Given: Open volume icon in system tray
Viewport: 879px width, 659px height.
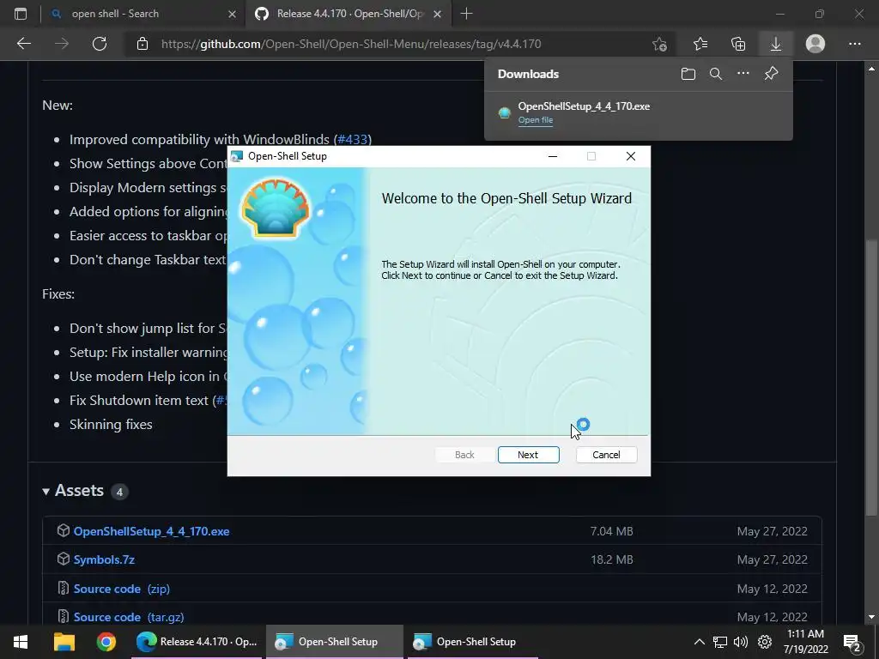Looking at the screenshot, I should pyautogui.click(x=741, y=642).
